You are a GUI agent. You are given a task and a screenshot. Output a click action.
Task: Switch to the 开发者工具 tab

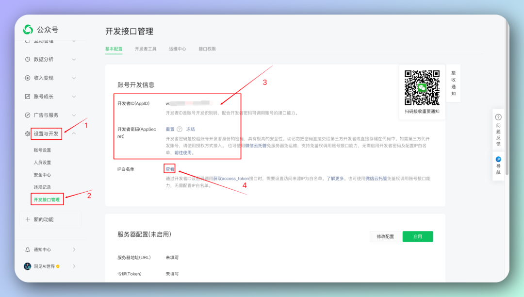146,49
